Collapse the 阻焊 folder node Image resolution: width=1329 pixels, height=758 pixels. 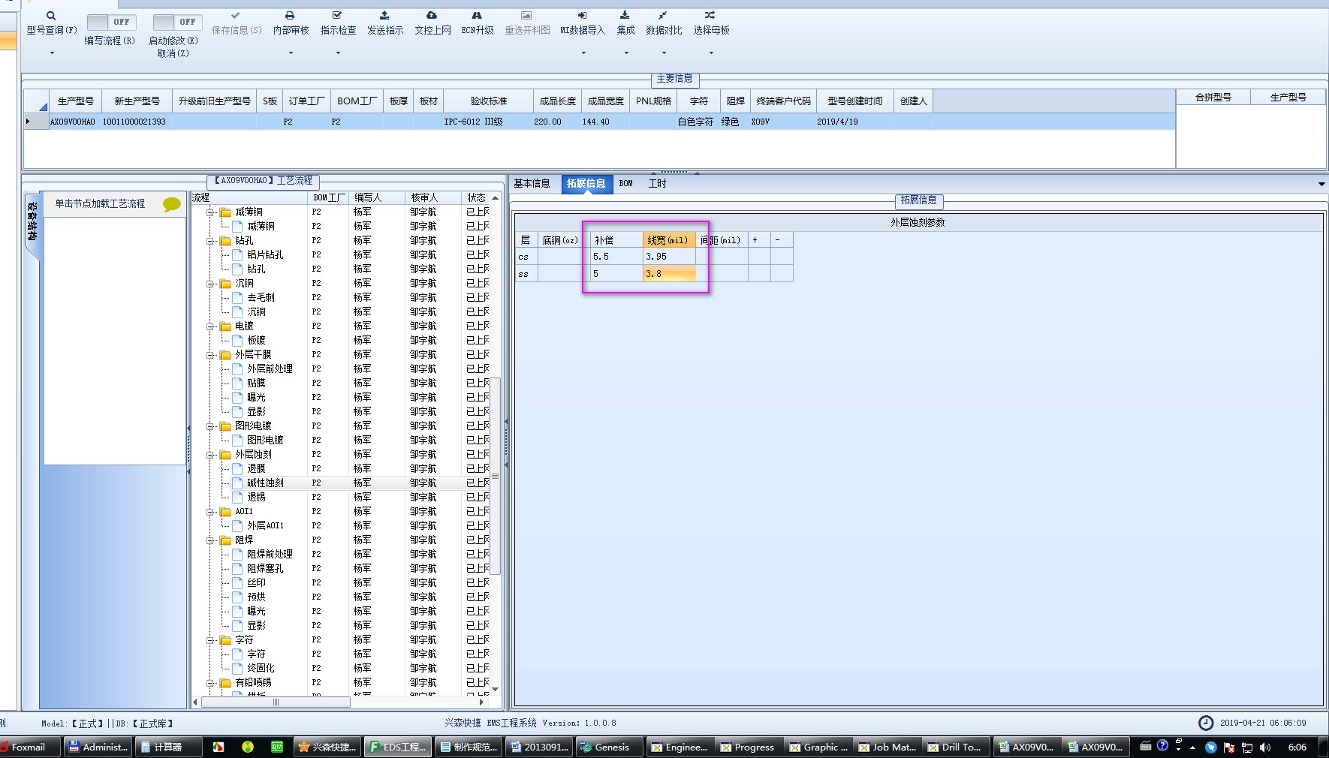pyautogui.click(x=210, y=540)
